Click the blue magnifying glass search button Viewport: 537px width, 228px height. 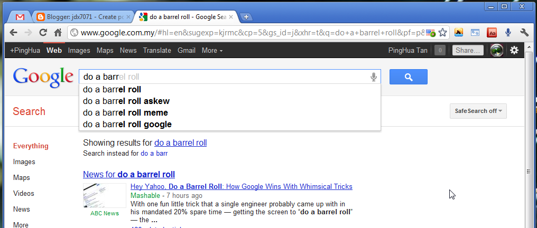[408, 77]
